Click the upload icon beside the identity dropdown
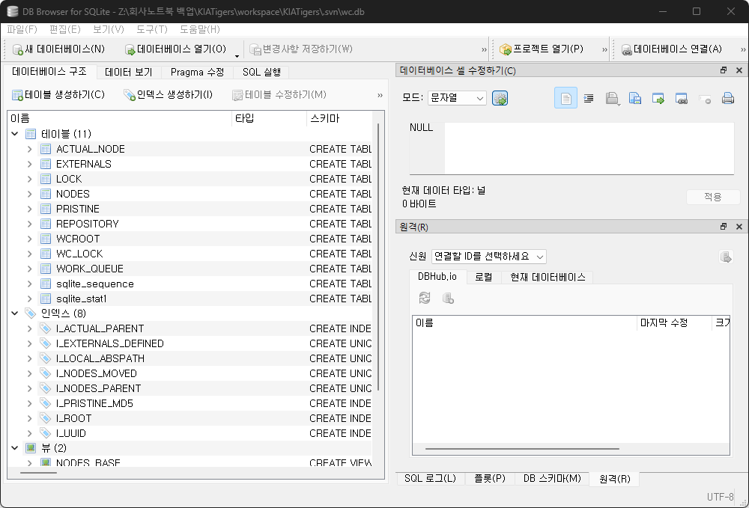This screenshot has width=749, height=508. click(726, 257)
